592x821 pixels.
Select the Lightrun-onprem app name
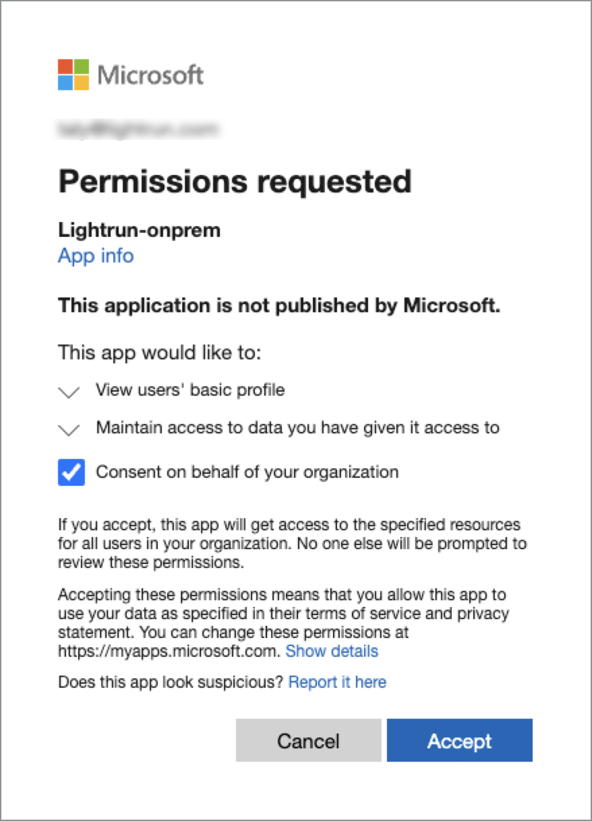(x=139, y=230)
